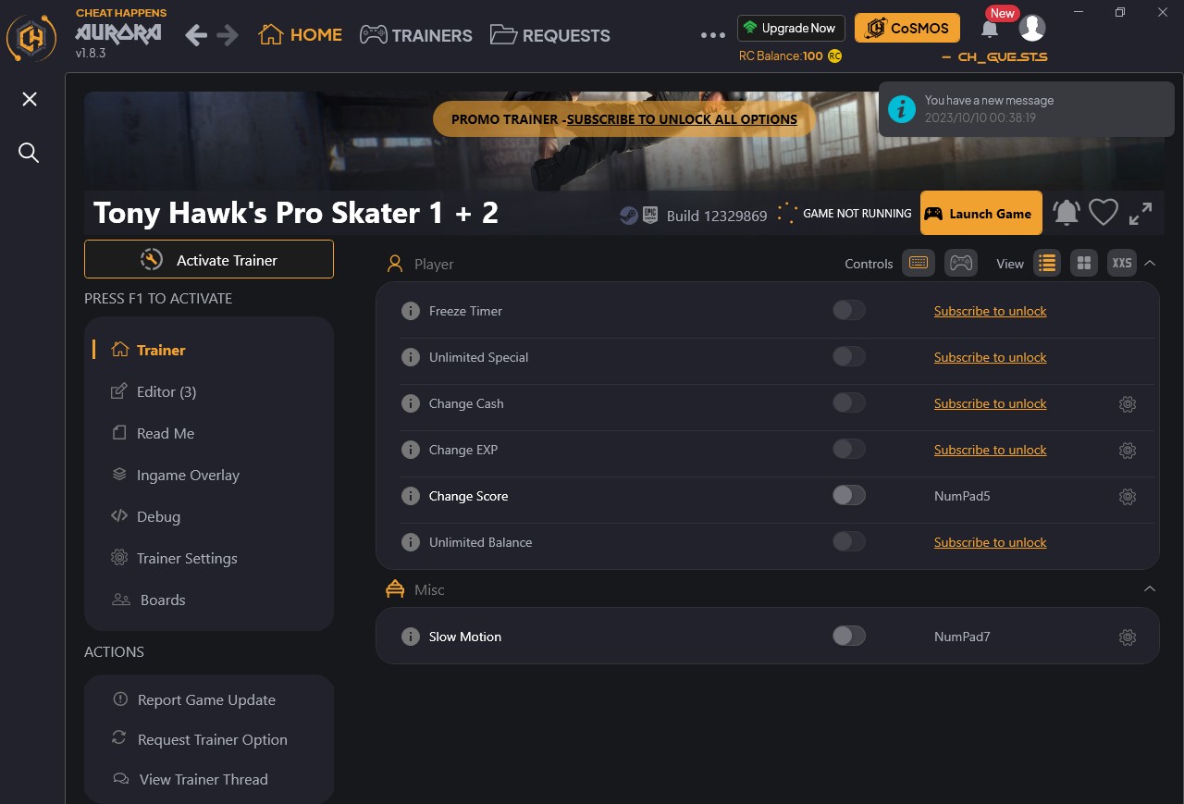1184x804 pixels.
Task: Close the side panel with X icon
Action: pyautogui.click(x=30, y=99)
